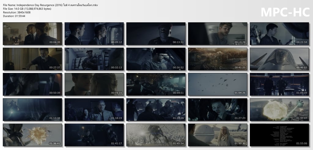The height and width of the screenshot is (150, 313).
Task: Click the thumbnail timestamped 00:04:39
Action: click(32, 34)
